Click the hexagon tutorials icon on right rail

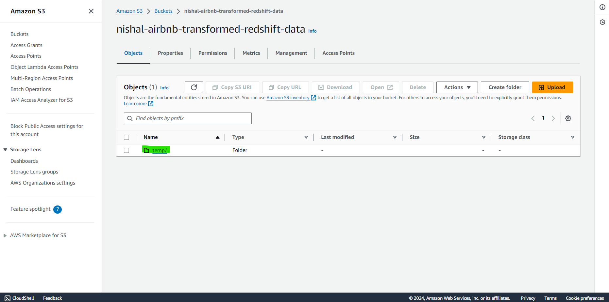click(602, 22)
